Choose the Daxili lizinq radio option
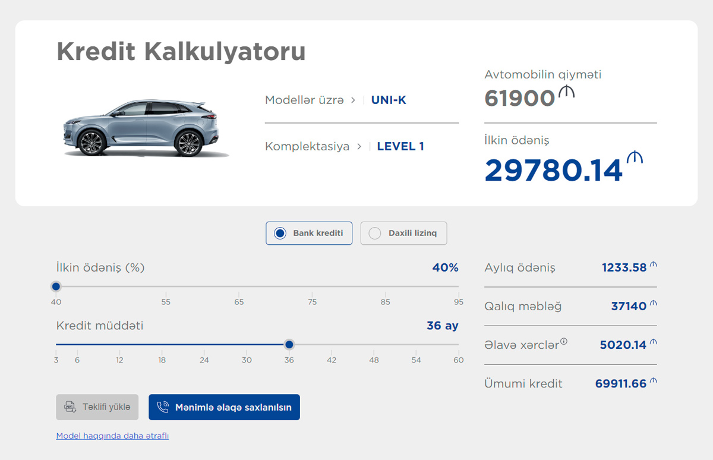The image size is (713, 460). click(375, 234)
